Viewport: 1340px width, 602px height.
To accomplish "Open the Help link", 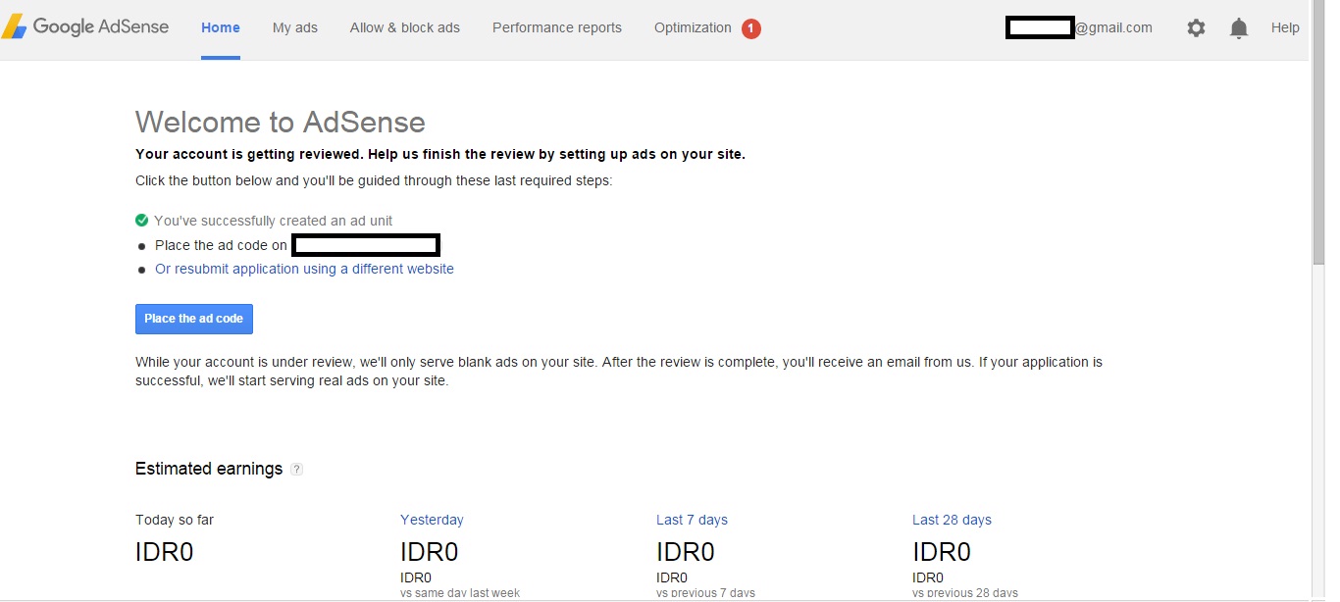I will [x=1285, y=27].
